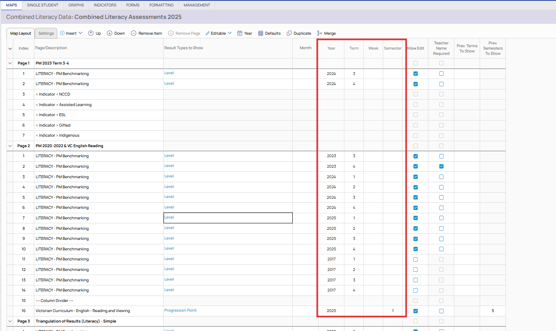Viewport: 556px width, 331px height.
Task: Click the Year calendar toolbar button
Action: coord(245,33)
